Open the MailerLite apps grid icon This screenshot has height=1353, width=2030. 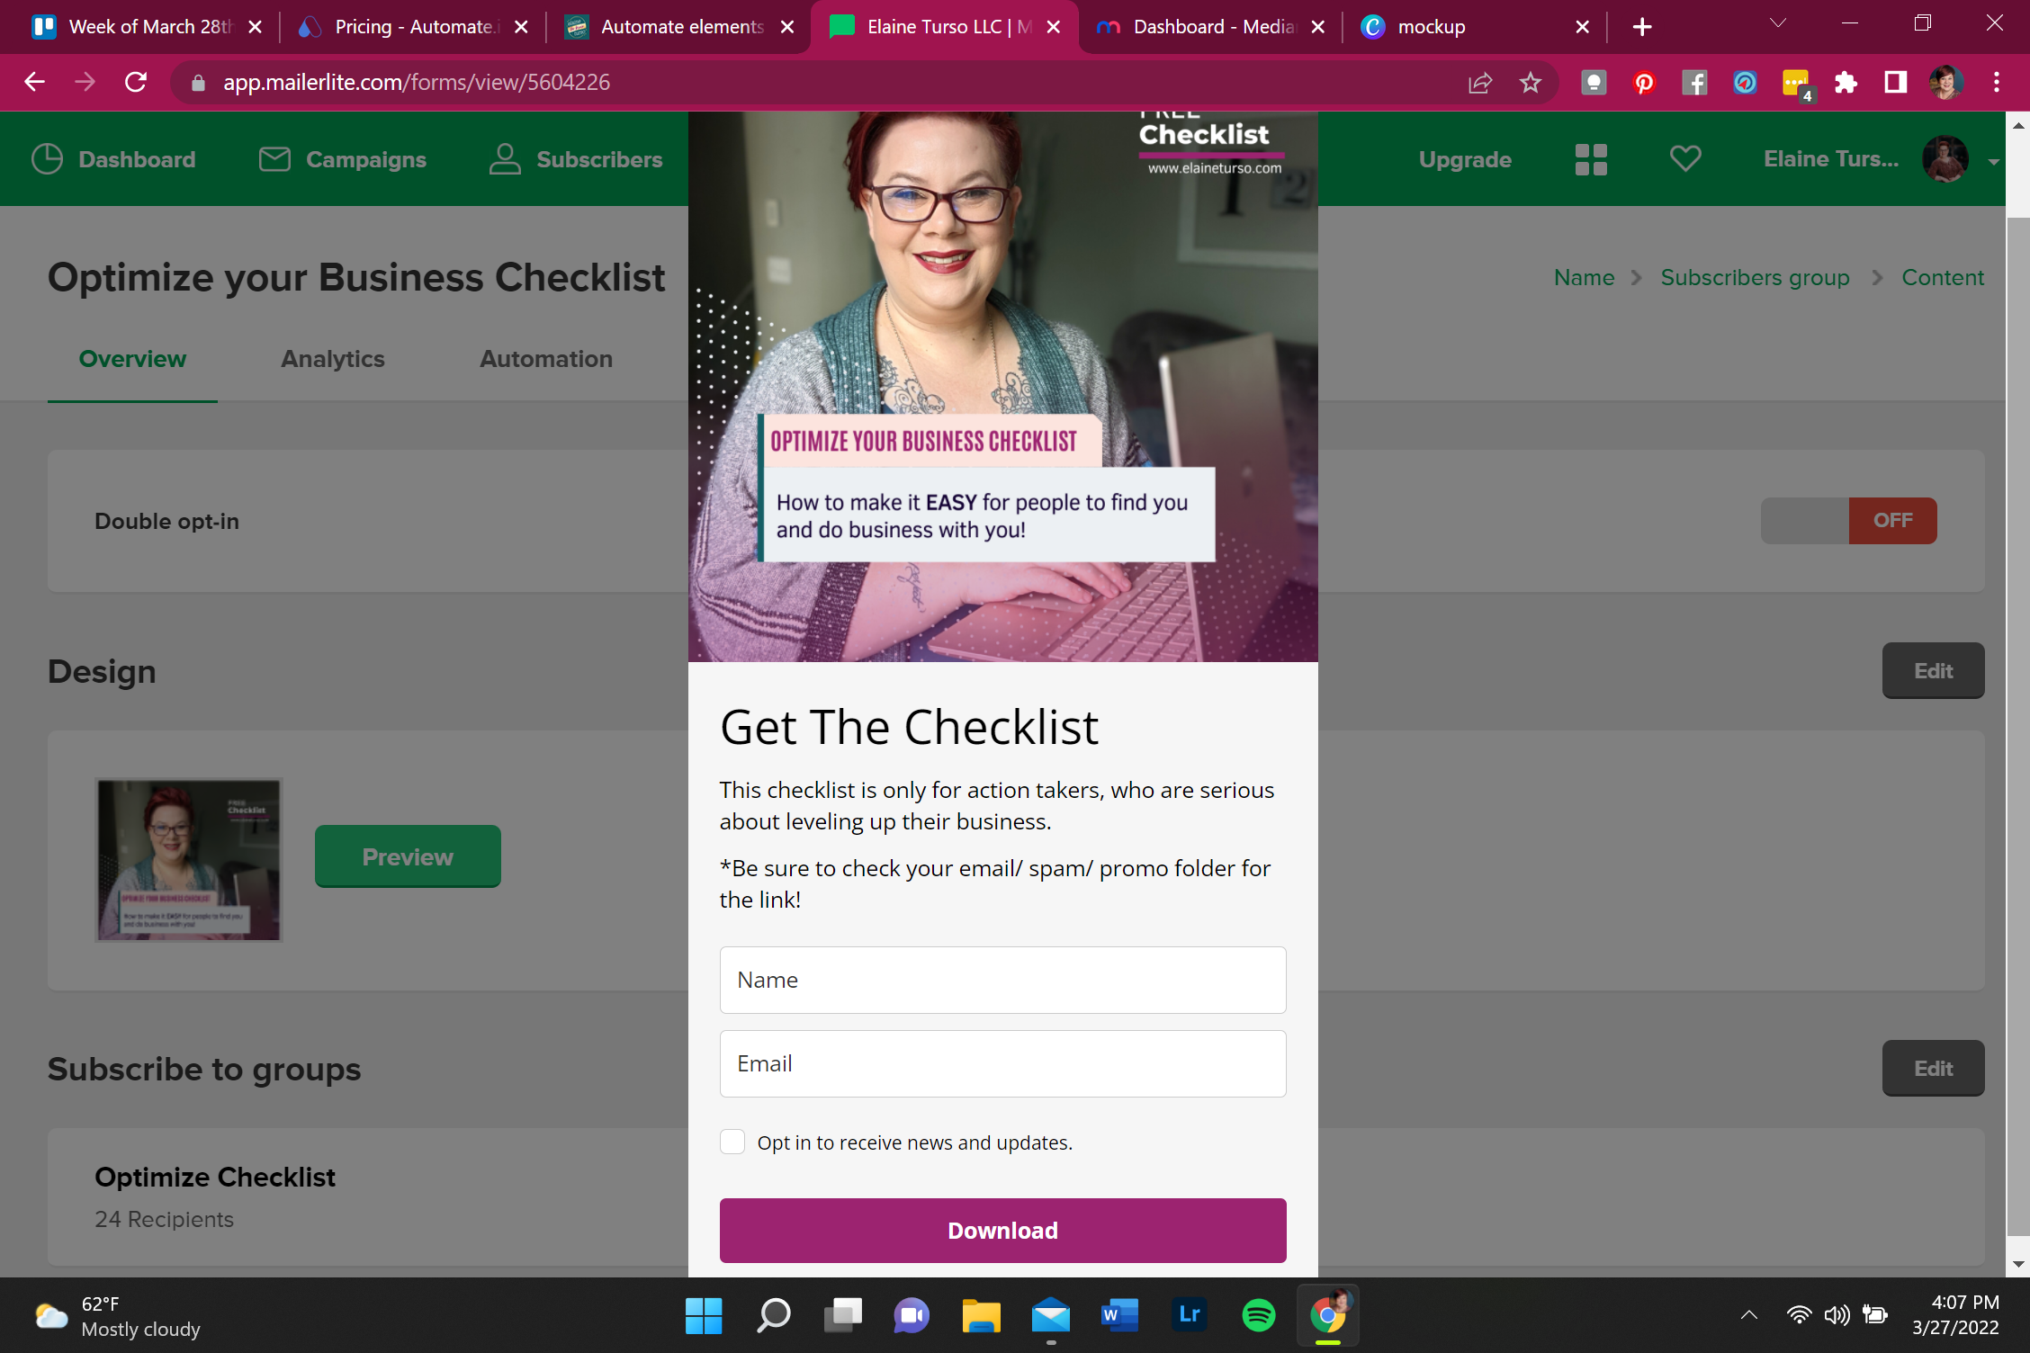[x=1591, y=159]
